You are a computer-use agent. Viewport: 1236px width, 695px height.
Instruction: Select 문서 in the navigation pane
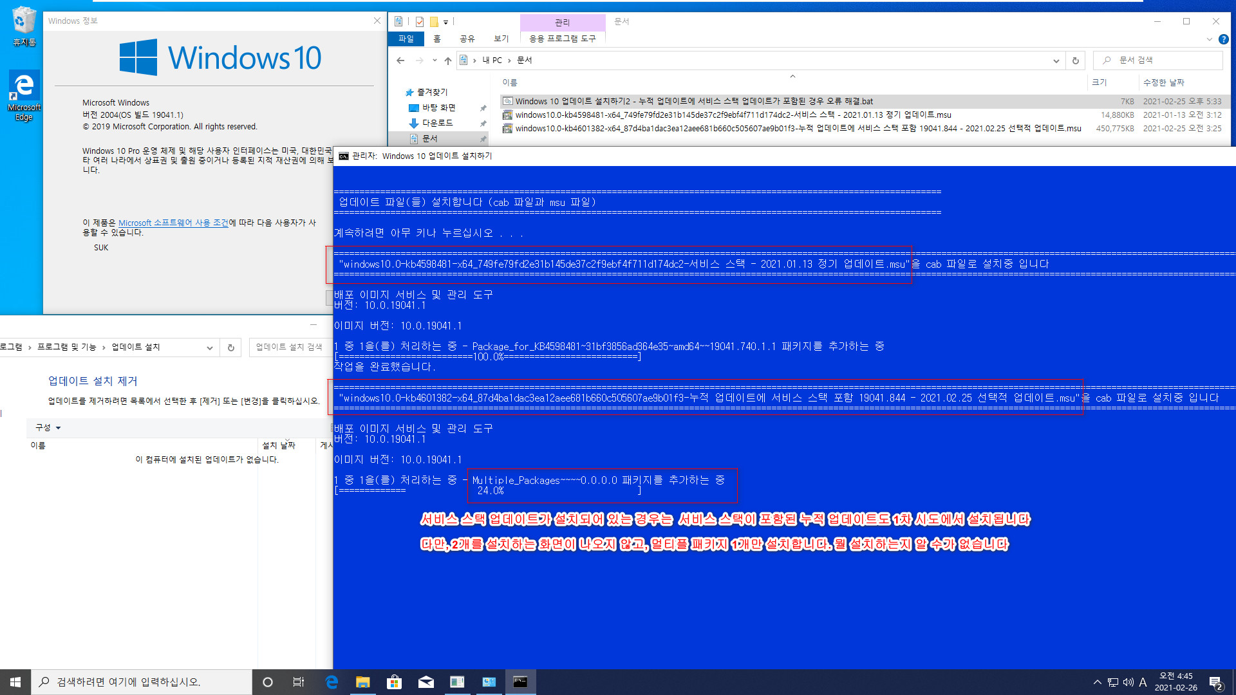429,138
